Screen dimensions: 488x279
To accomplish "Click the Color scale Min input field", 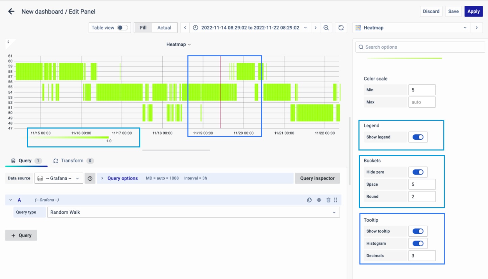I will [422, 90].
